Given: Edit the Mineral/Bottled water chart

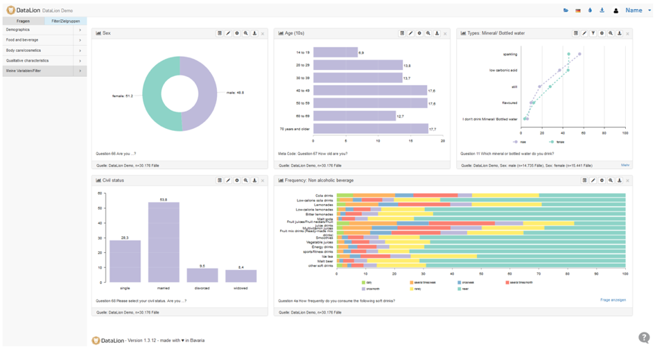Looking at the screenshot, I should [584, 33].
